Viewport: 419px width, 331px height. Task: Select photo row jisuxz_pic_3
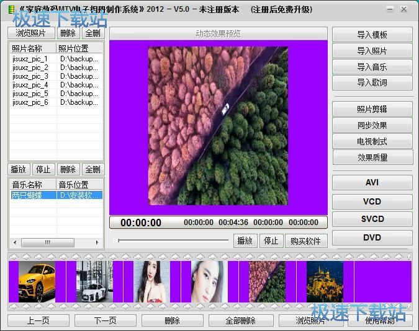pos(56,76)
